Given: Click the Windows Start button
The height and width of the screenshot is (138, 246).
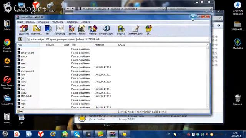Looking at the screenshot, I should click(x=5, y=134).
